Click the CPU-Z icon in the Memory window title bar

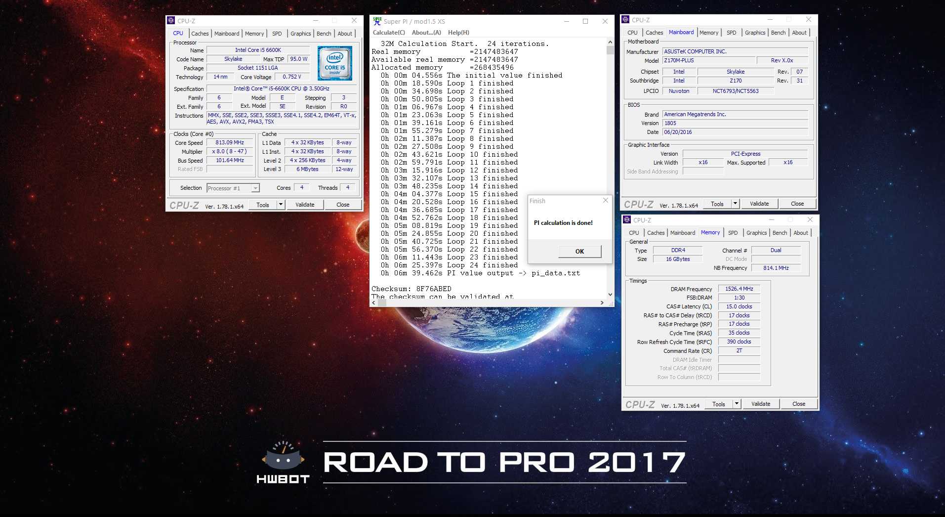click(x=627, y=220)
